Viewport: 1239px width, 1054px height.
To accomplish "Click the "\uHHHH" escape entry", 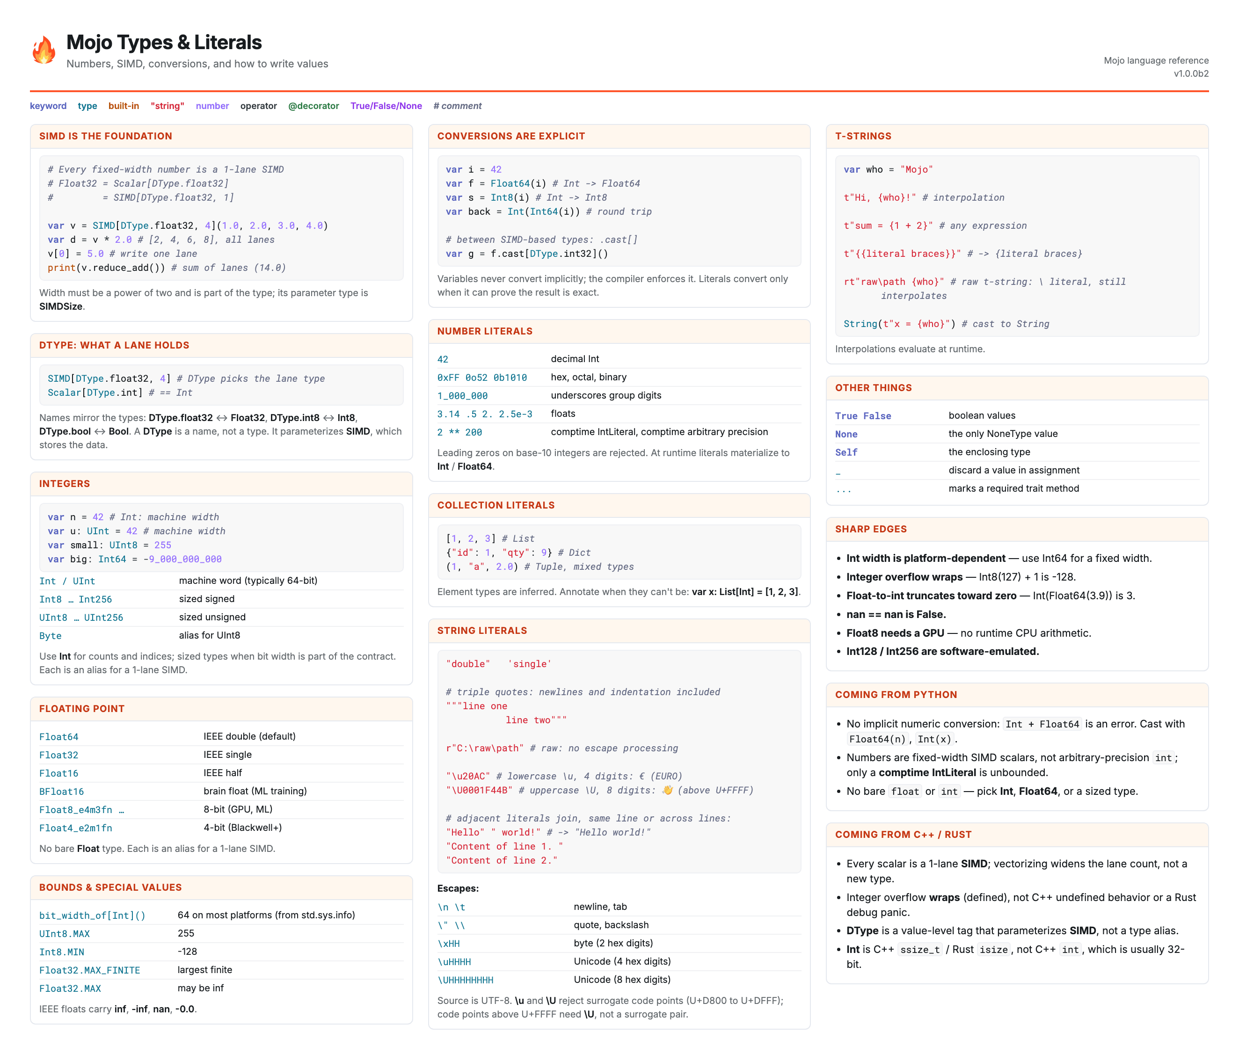I will [x=454, y=961].
